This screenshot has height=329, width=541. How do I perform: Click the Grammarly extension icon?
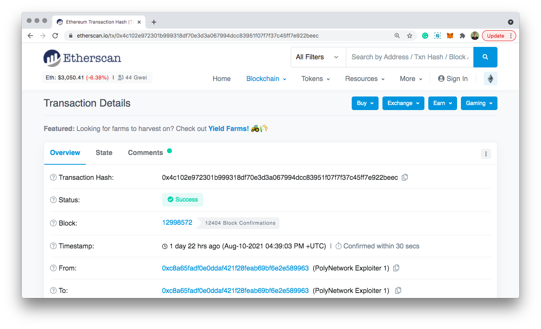[x=425, y=35]
